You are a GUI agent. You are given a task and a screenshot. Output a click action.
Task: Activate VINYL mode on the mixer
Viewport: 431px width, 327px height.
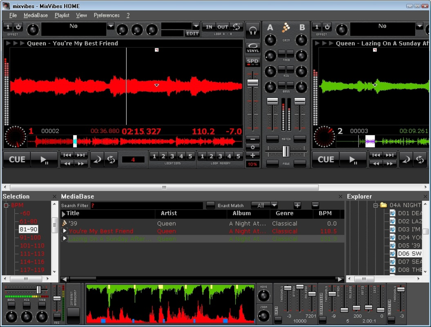(x=253, y=46)
